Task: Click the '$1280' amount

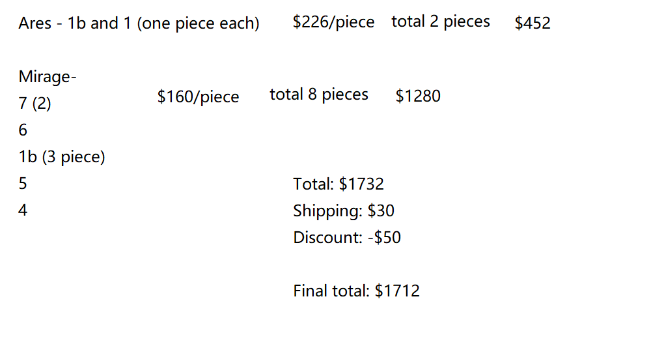Action: click(x=417, y=96)
